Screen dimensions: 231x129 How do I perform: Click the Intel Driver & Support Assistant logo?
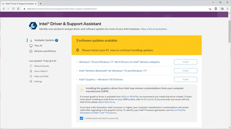(x=33, y=26)
